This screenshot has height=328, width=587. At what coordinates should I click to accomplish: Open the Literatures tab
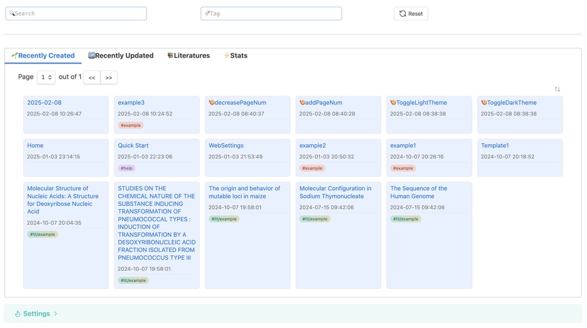(189, 55)
